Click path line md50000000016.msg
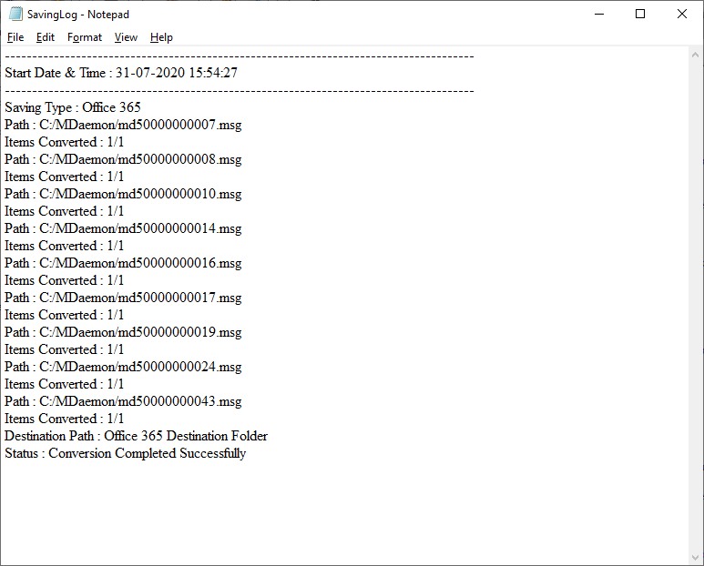The image size is (704, 566). 123,263
